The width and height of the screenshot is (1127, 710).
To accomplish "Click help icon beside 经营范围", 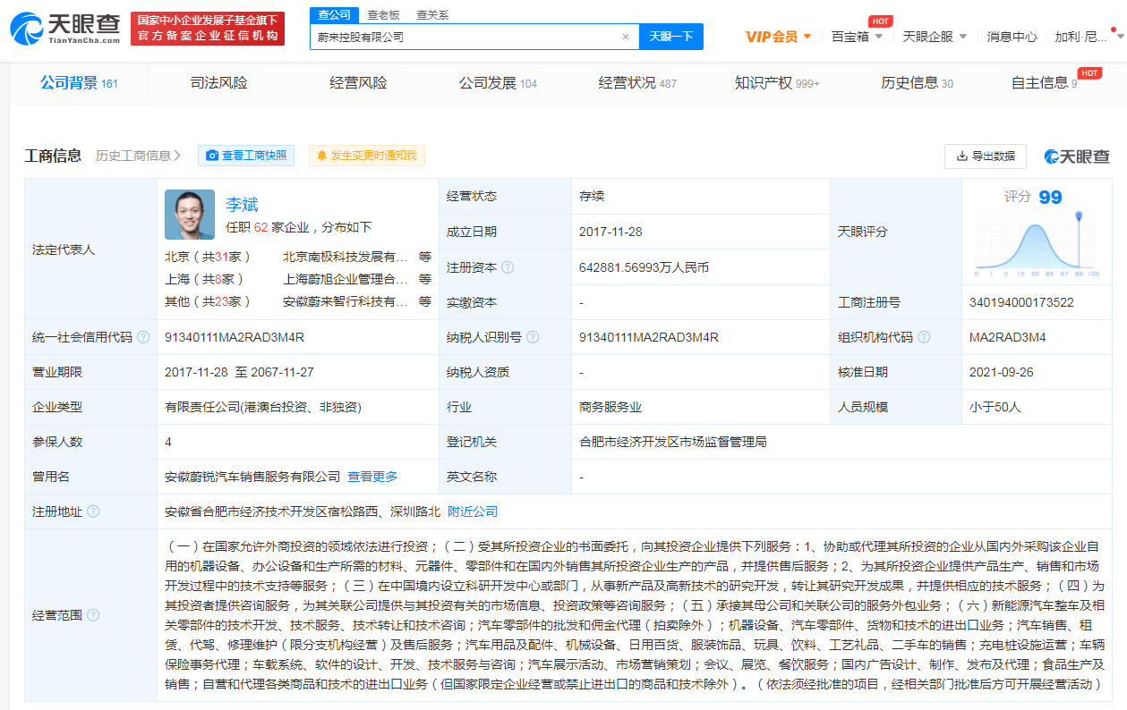I will click(x=93, y=615).
